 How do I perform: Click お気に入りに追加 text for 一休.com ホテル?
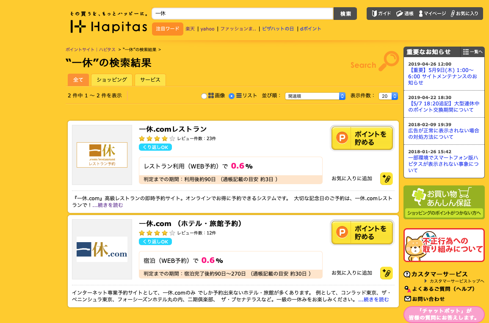(352, 273)
